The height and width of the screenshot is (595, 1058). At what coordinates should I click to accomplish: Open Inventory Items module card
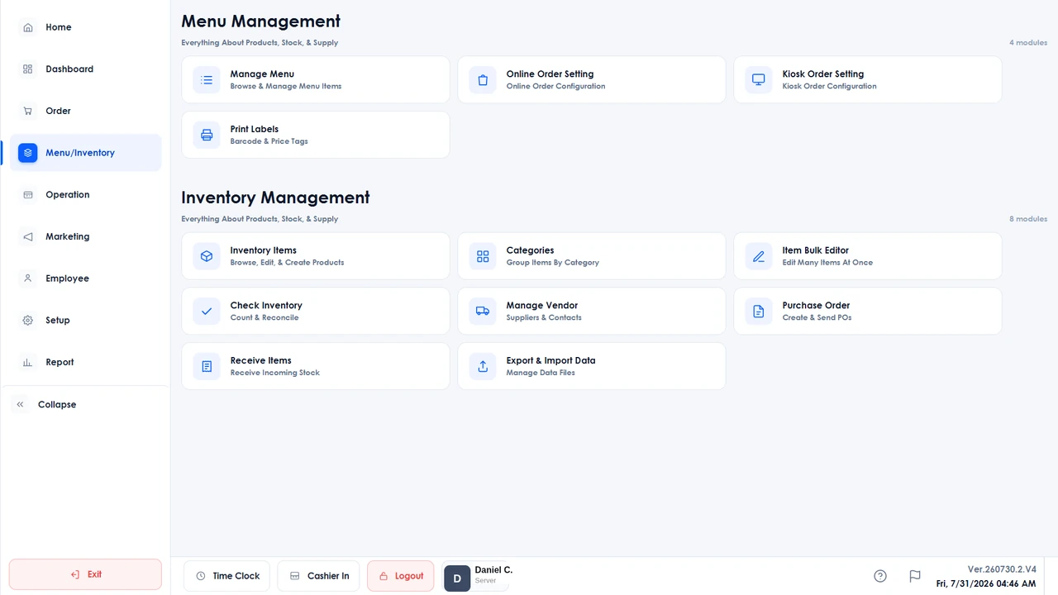pyautogui.click(x=316, y=256)
